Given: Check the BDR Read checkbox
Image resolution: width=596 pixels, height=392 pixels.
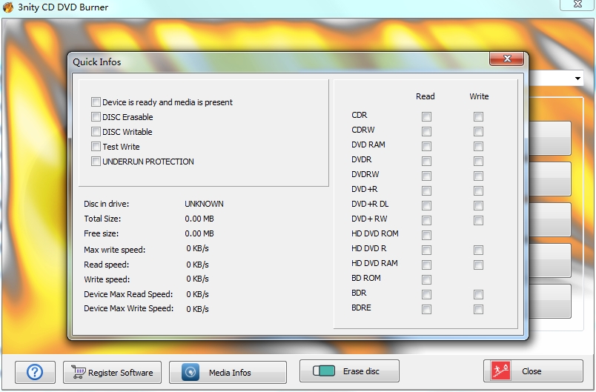Looking at the screenshot, I should (x=426, y=294).
